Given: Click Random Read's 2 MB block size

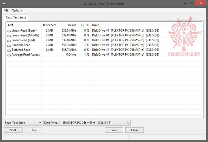Looking at the screenshot, I should (49, 45).
